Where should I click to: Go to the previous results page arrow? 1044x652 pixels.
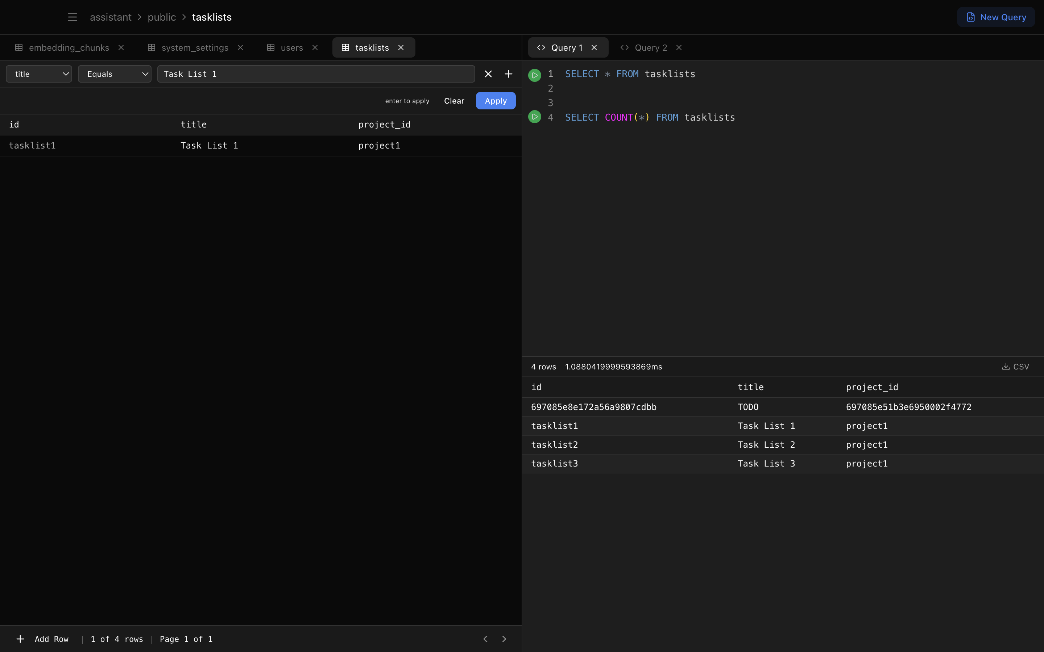coord(485,639)
